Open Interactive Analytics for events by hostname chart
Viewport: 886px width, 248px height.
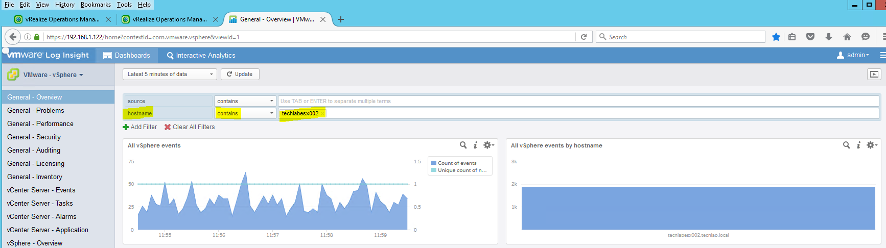846,145
